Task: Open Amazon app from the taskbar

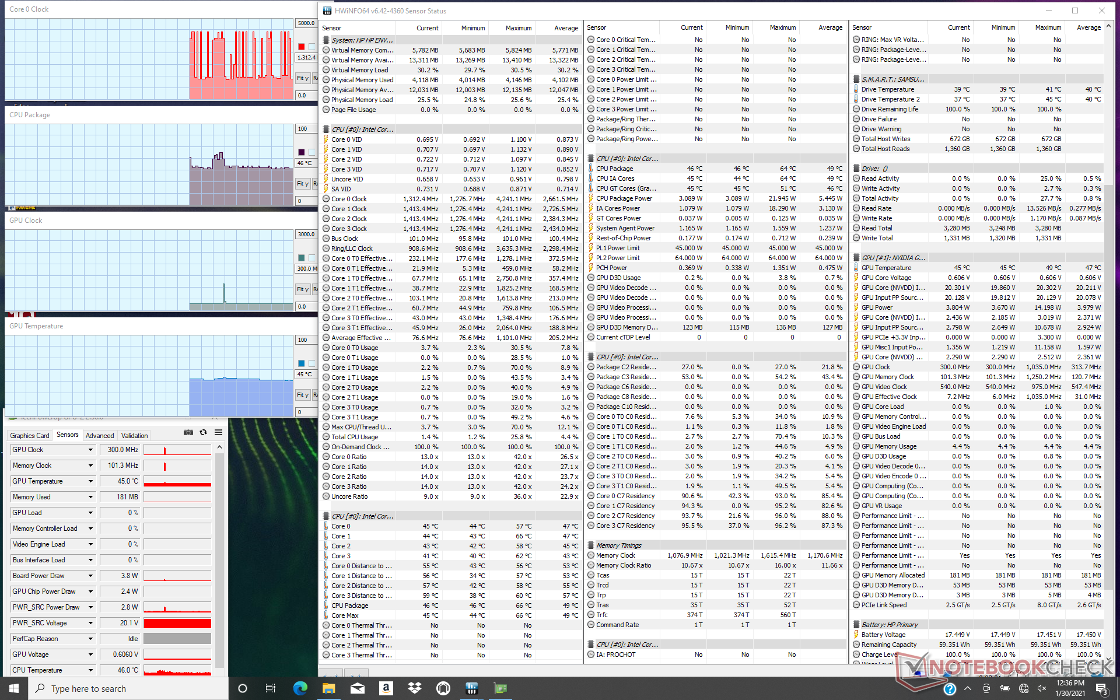Action: point(386,688)
